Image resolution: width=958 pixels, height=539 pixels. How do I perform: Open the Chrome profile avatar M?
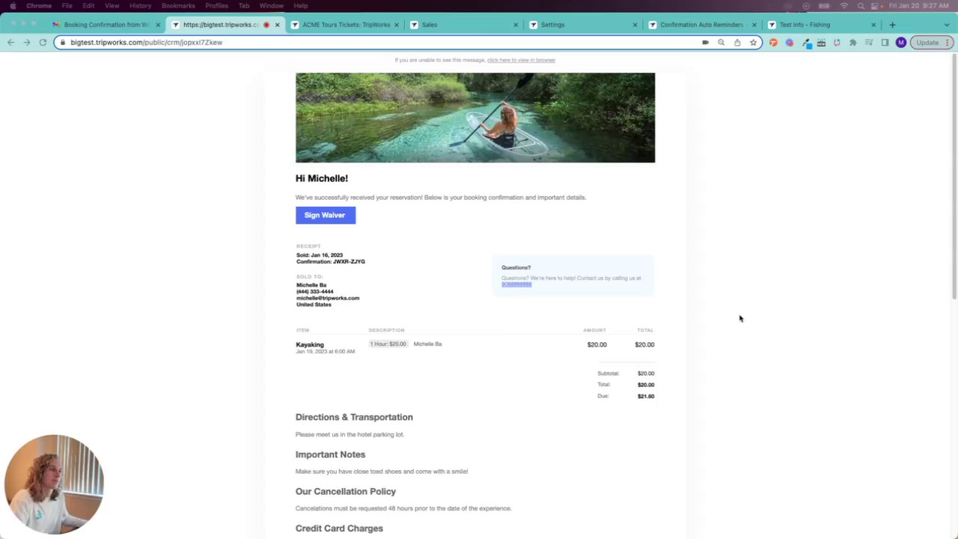(901, 43)
